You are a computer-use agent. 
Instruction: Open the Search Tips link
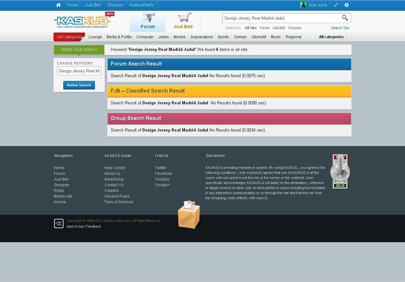340,28
